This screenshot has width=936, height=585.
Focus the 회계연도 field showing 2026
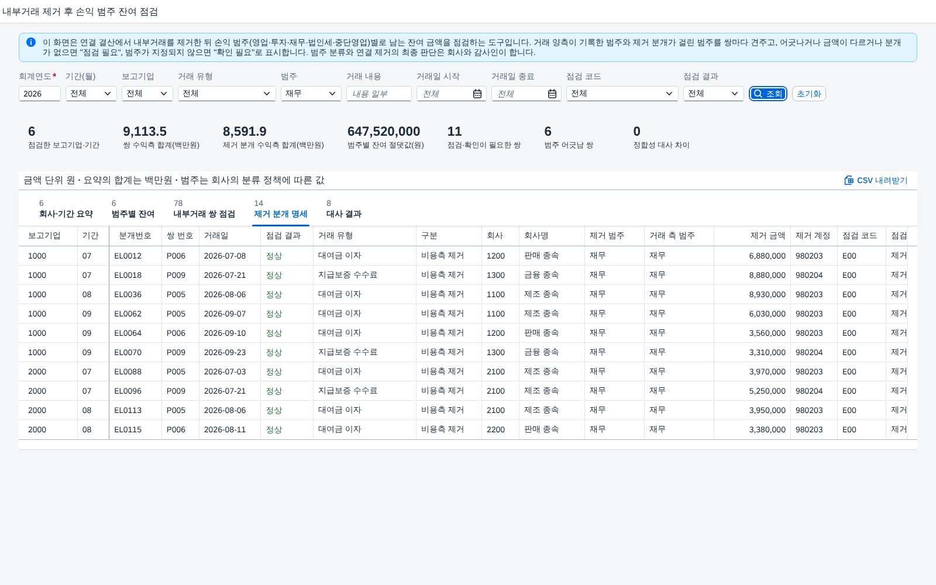tap(40, 94)
